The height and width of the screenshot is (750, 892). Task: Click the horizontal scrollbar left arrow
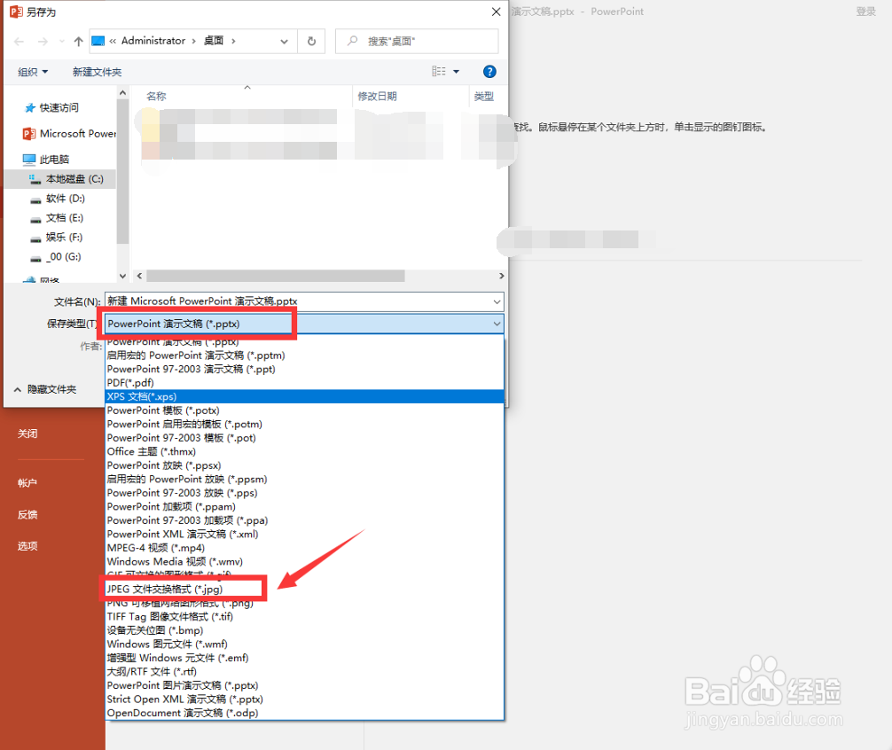click(x=139, y=276)
